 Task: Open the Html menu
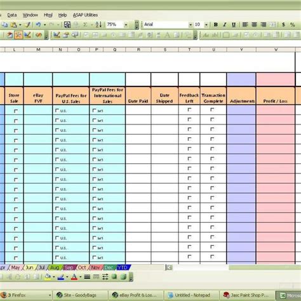coord(48,15)
